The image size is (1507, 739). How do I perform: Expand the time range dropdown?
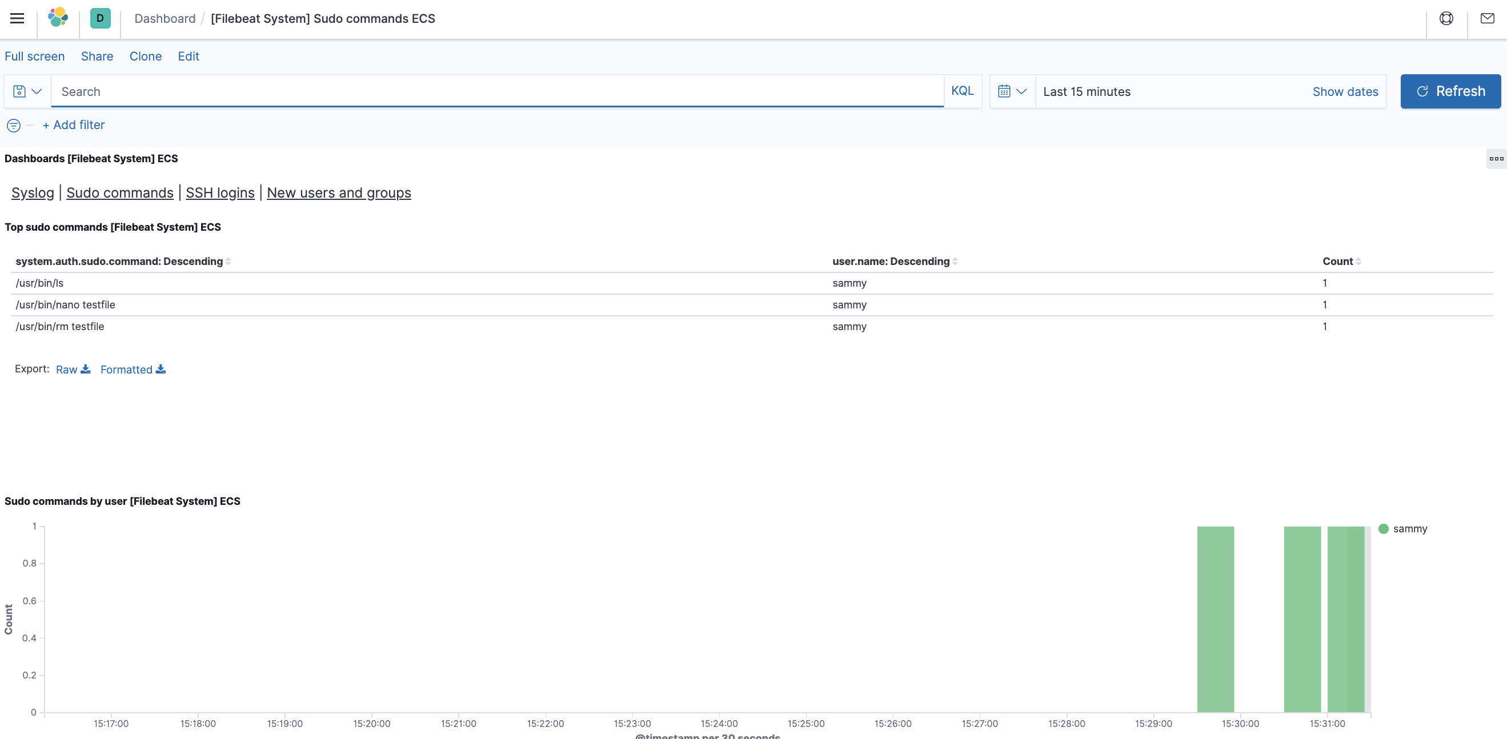[1011, 90]
